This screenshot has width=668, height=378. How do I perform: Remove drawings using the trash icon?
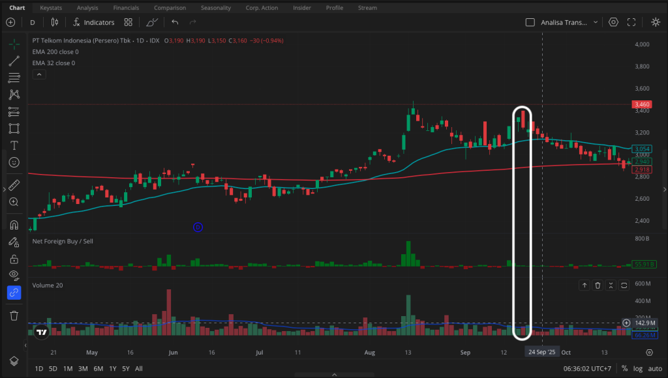pyautogui.click(x=14, y=315)
